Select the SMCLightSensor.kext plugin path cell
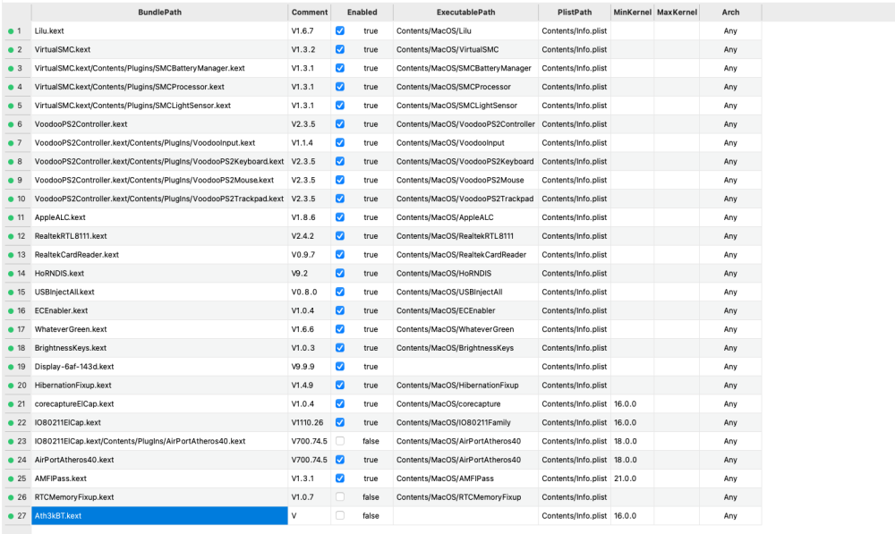Image resolution: width=895 pixels, height=534 pixels. tap(160, 106)
